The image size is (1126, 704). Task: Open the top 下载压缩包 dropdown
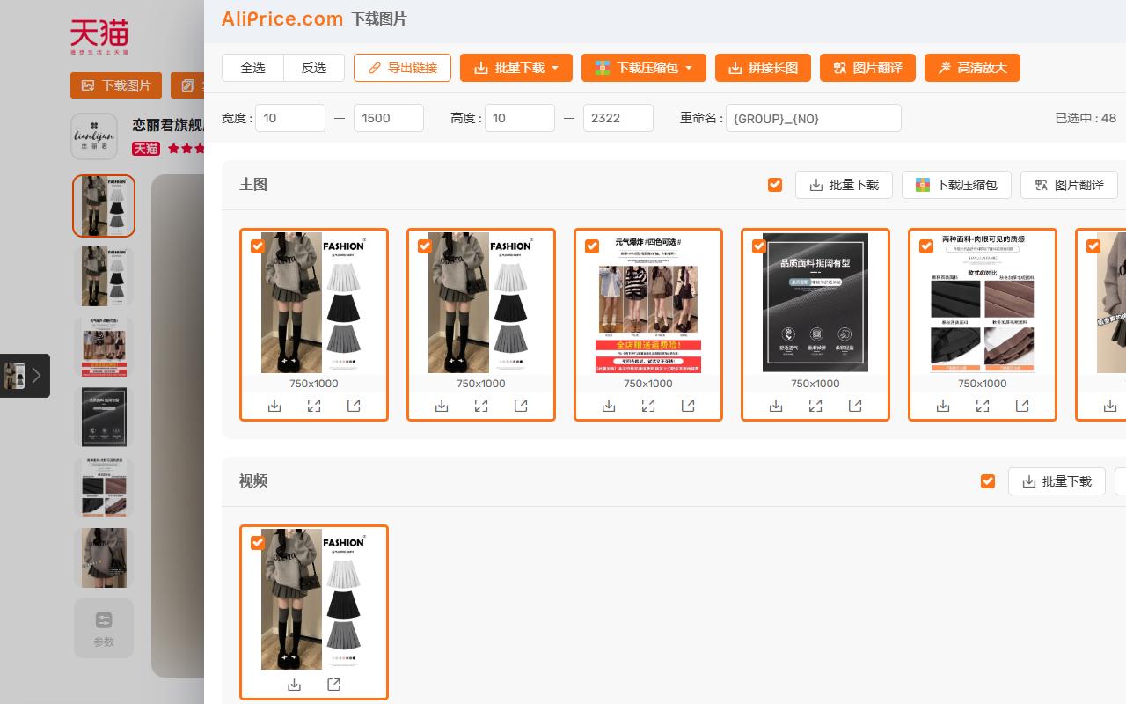(x=644, y=68)
